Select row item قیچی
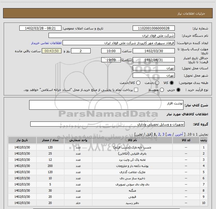The height and width of the screenshot is (209, 216). [132, 197]
